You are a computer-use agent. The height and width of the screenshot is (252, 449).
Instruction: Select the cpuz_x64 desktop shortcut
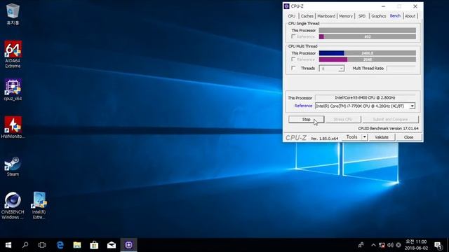point(13,90)
